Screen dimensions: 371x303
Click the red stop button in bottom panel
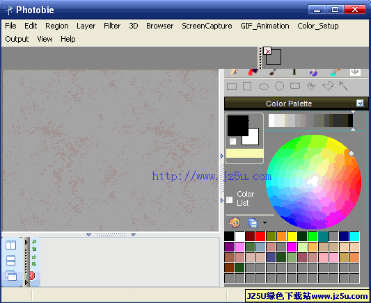tap(32, 276)
